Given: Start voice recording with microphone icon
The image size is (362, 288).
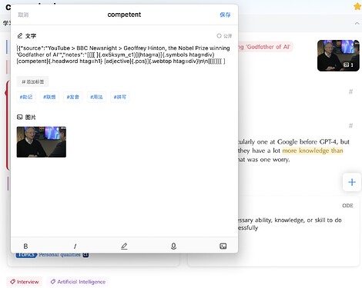Looking at the screenshot, I should tap(173, 247).
